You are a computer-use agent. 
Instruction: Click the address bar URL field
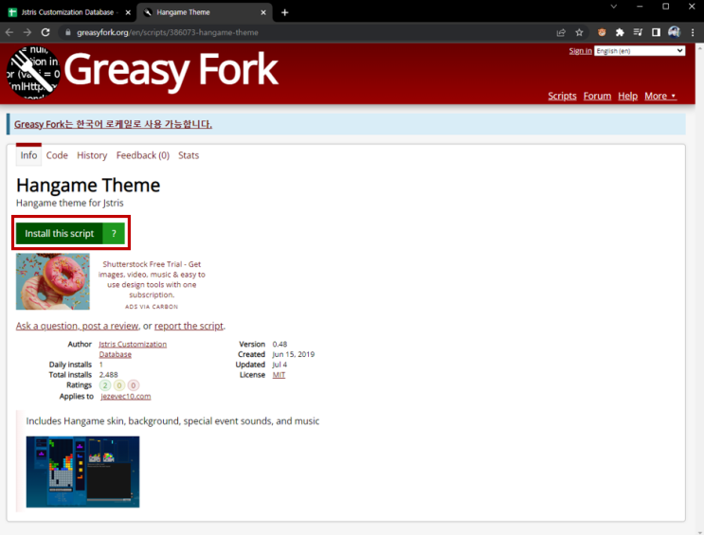305,32
